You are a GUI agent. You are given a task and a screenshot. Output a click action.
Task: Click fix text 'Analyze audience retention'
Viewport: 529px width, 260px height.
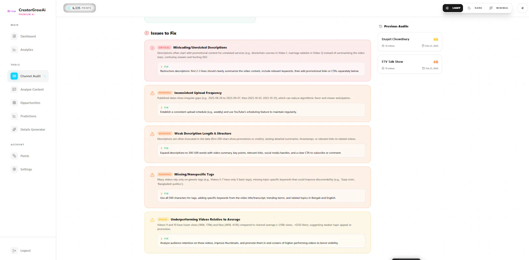click(x=249, y=243)
